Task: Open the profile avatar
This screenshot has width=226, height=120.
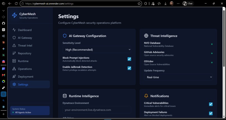Action: point(172,4)
